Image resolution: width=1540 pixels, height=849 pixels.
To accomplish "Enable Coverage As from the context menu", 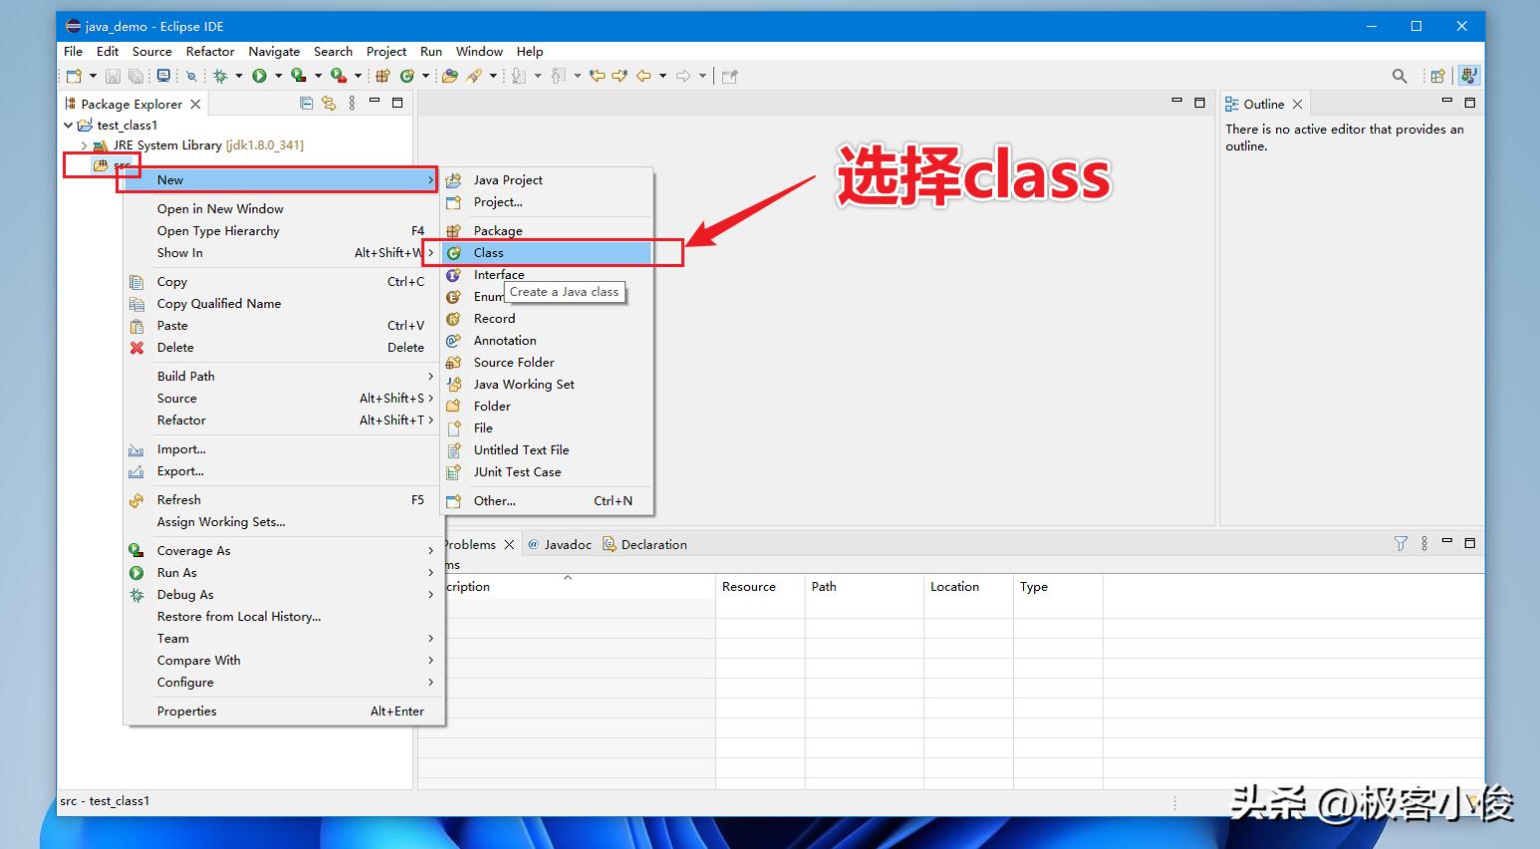I will coord(193,550).
